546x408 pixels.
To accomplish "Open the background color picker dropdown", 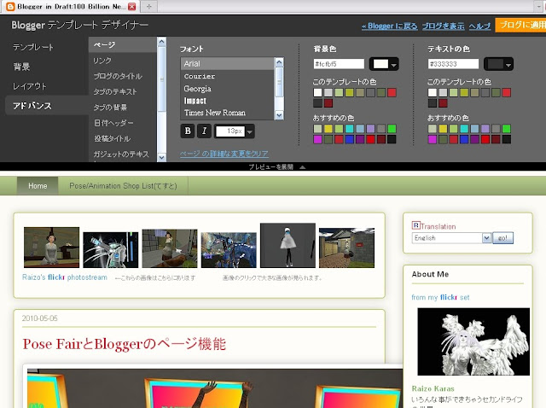I will (394, 65).
